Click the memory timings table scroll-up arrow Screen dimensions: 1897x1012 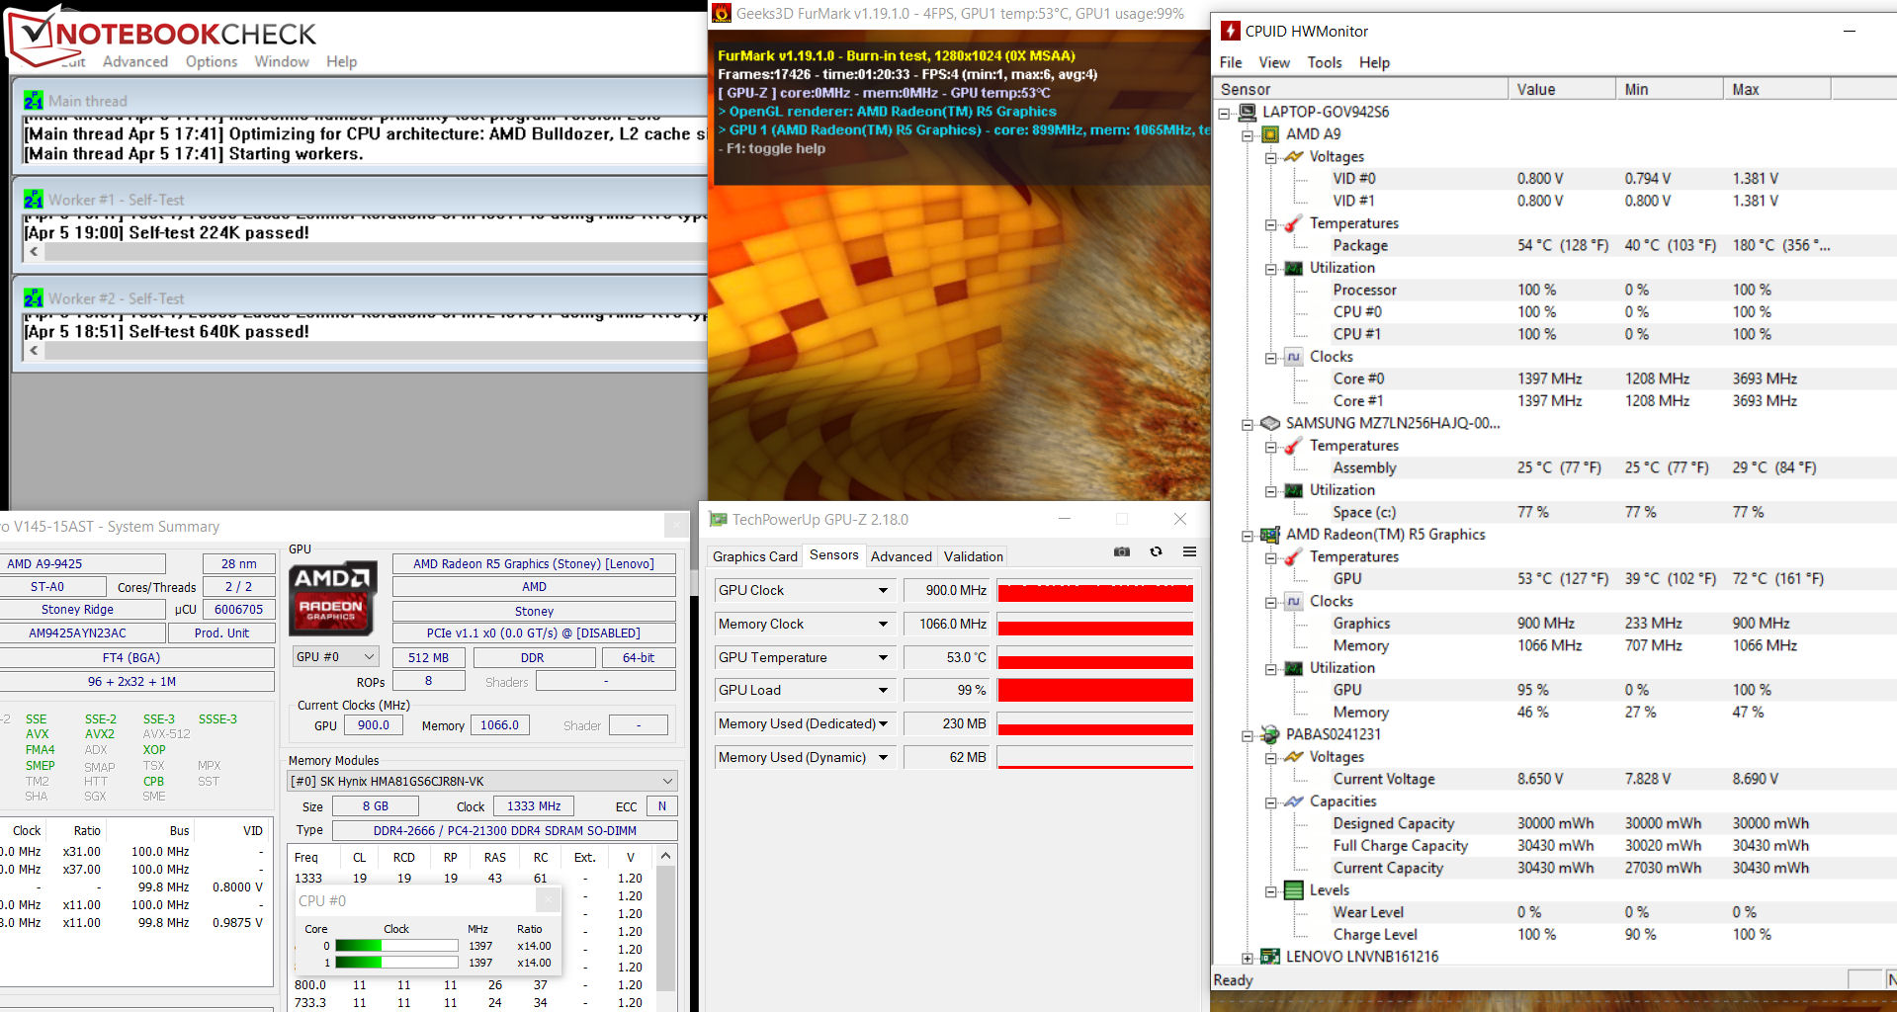pos(666,856)
